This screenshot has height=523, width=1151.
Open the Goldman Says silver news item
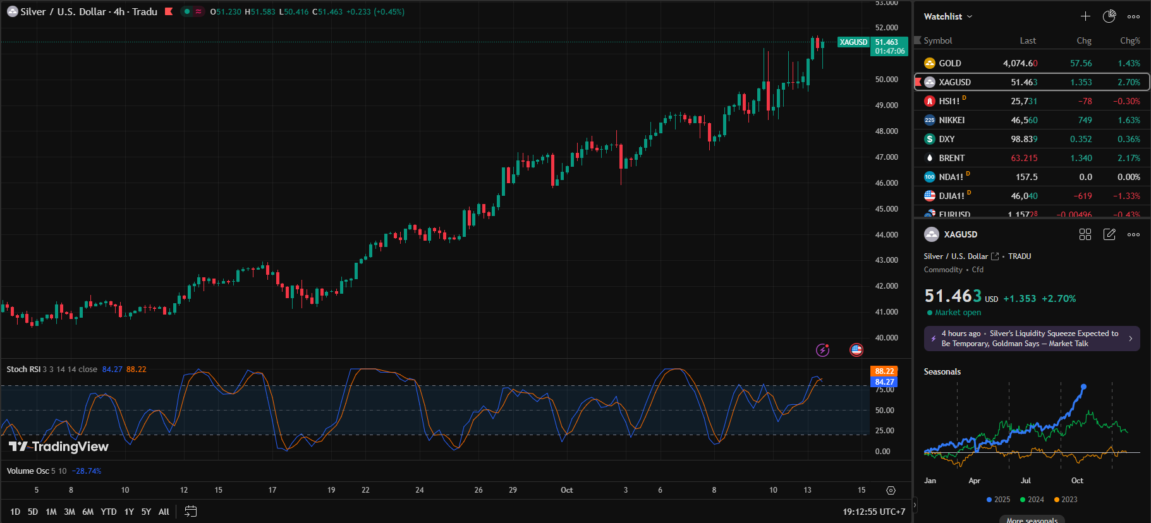(x=1032, y=339)
